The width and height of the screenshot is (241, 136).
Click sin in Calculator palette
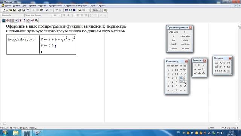point(168,66)
